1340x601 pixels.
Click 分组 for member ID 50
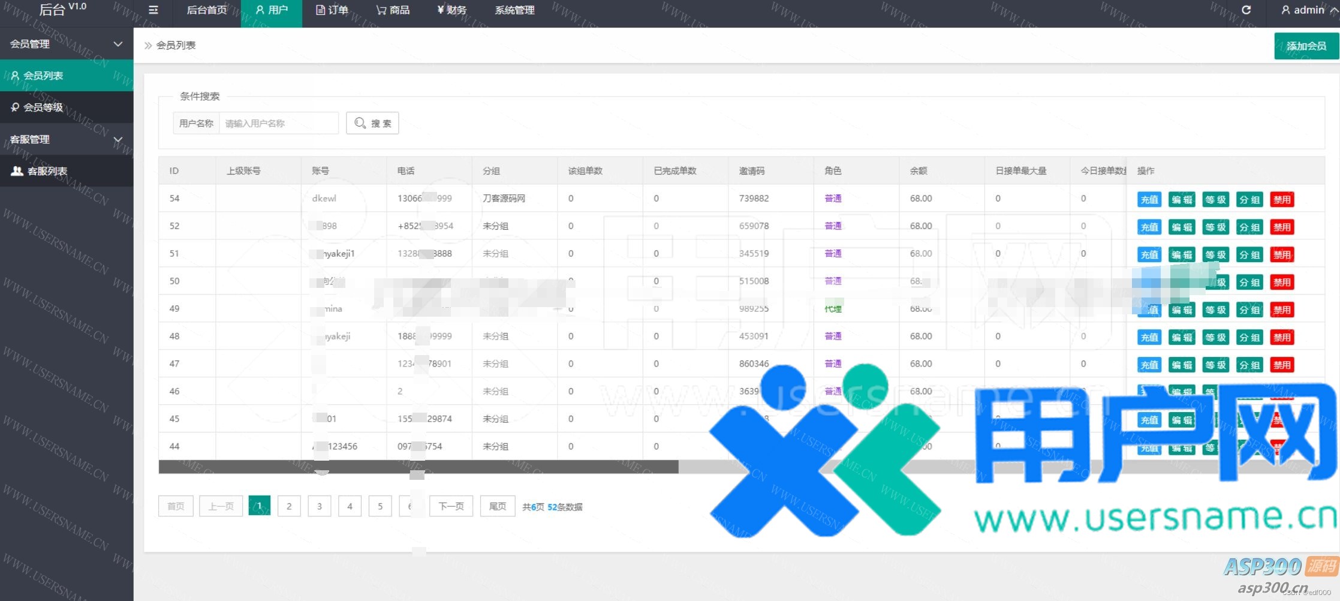click(1250, 283)
